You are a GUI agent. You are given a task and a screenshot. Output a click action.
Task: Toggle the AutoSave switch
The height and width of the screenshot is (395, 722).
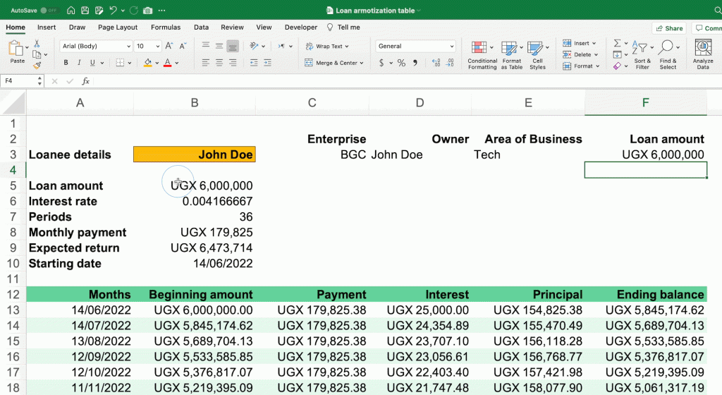49,11
